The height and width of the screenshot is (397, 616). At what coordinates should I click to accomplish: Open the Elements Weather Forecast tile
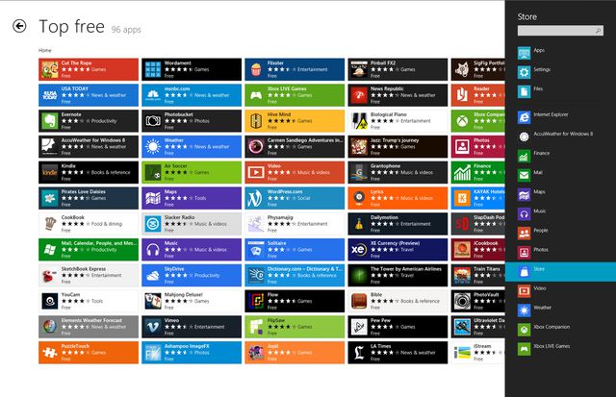tap(89, 327)
